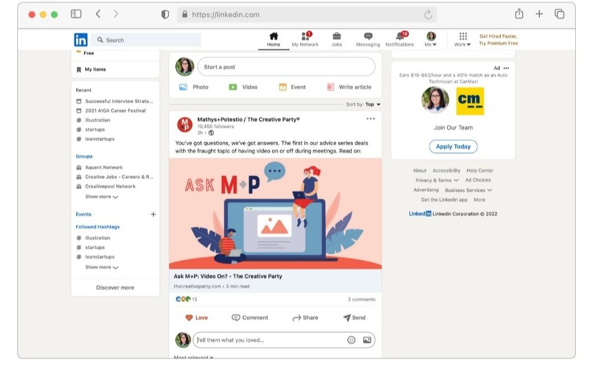Add a Photo to a new post
Screen dimensions: 592x373
tap(194, 87)
